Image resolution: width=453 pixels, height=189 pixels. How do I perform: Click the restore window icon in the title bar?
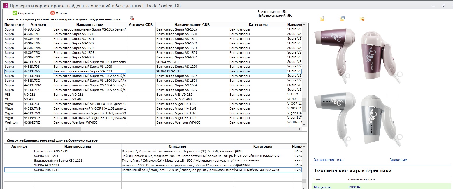click(x=444, y=6)
